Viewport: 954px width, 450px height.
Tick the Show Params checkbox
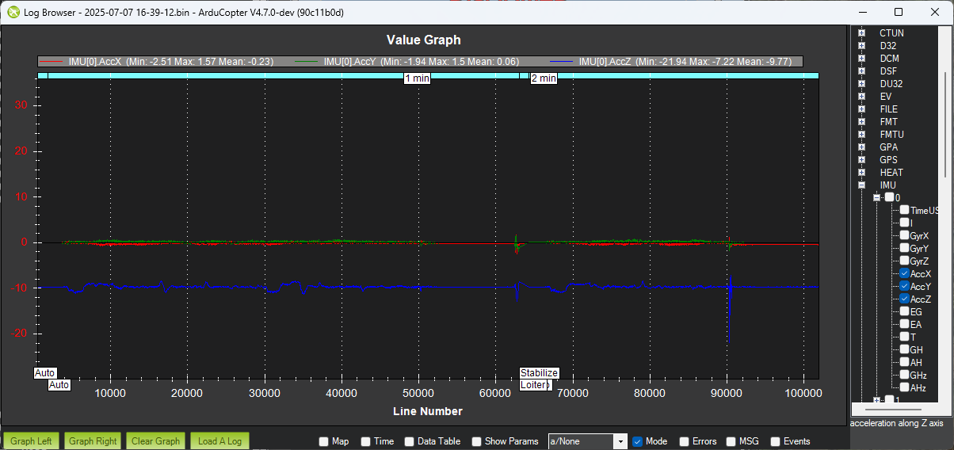click(x=477, y=441)
